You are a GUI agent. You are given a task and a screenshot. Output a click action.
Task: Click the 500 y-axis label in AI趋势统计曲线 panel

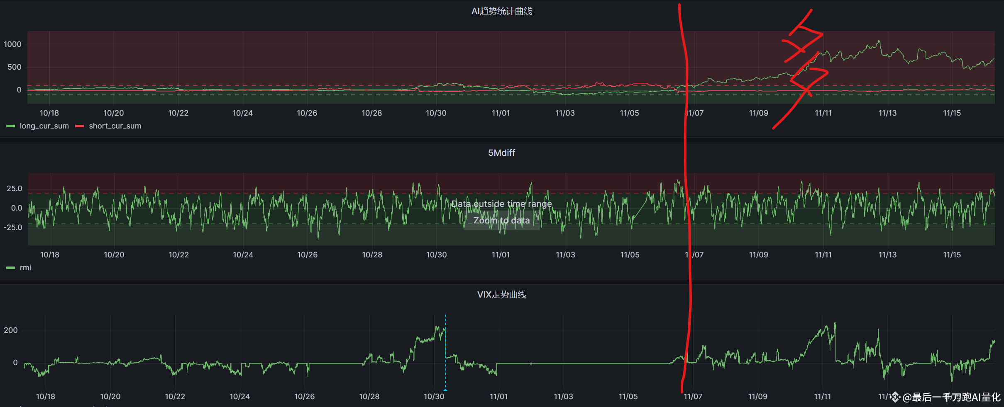pyautogui.click(x=15, y=67)
